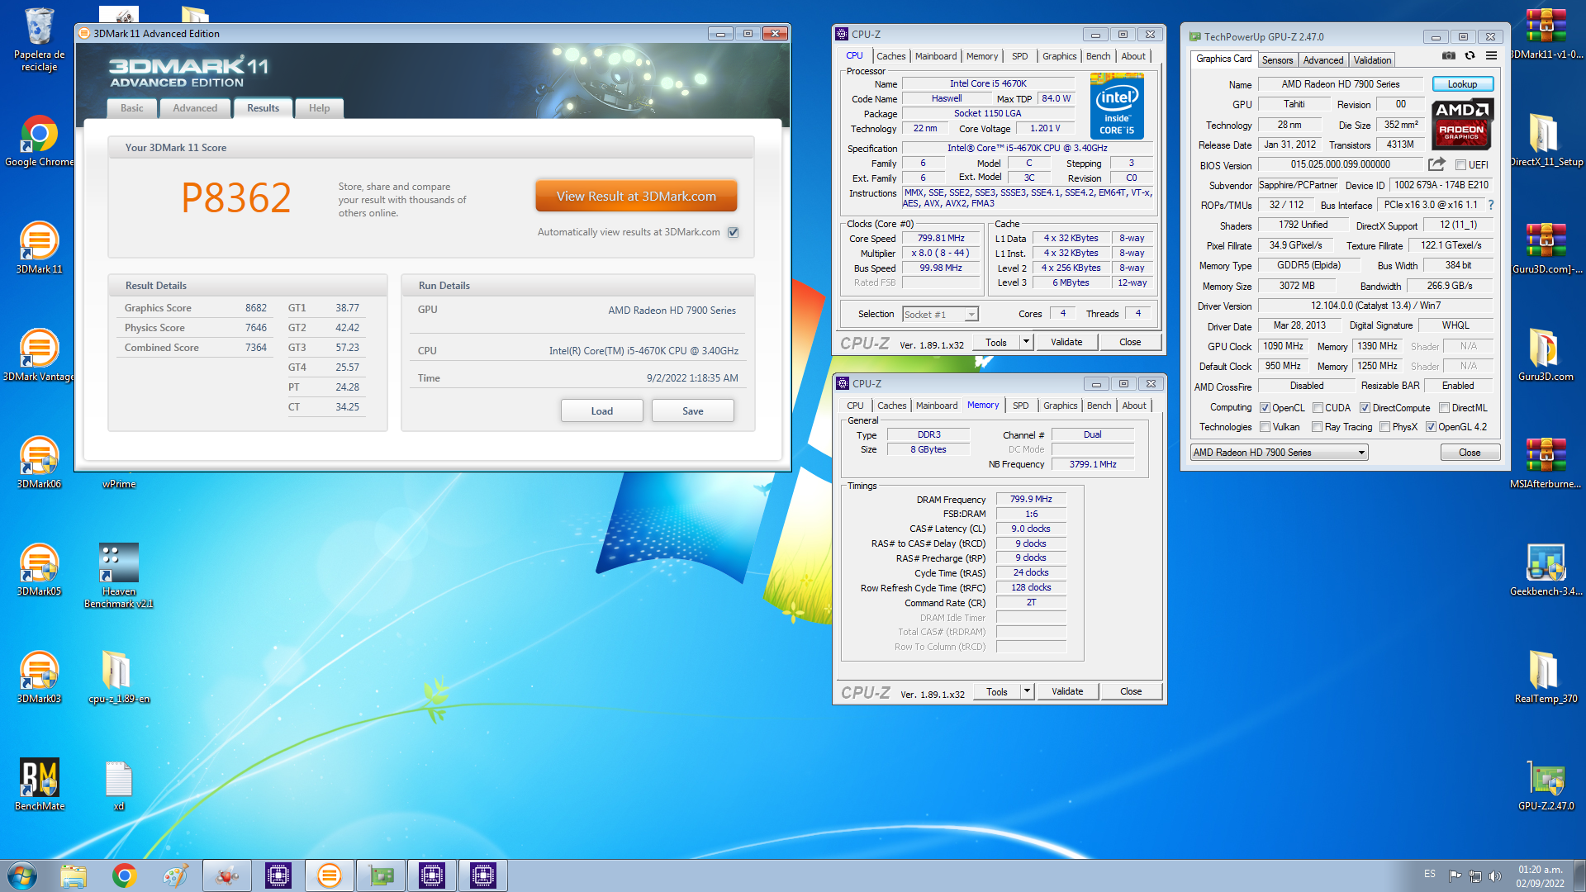Click Close button in GPU-Z window

(1470, 453)
